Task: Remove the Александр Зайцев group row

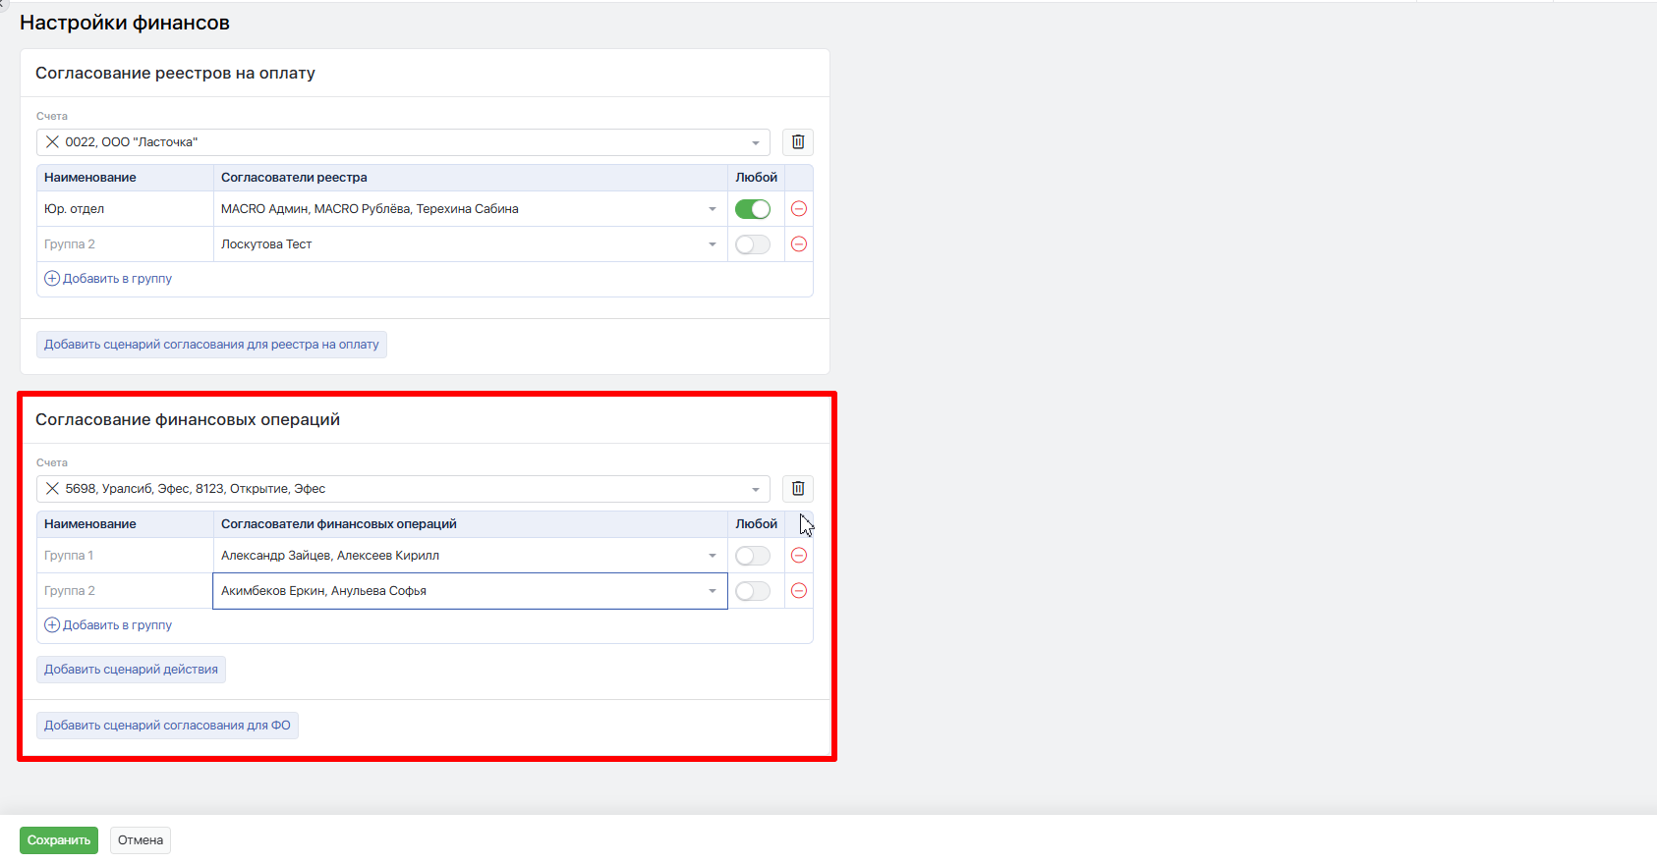Action: click(x=799, y=556)
